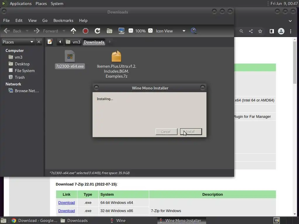Click the red Stop loading icon
This screenshot has height=224, width=299.
(86, 31)
